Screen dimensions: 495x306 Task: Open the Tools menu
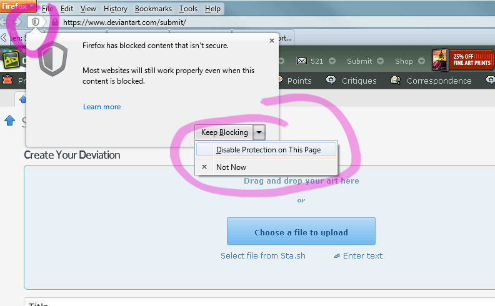pos(188,9)
